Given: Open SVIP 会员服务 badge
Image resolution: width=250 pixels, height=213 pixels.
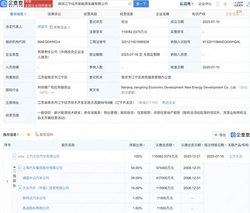Looking at the screenshot, I should 239,4.
